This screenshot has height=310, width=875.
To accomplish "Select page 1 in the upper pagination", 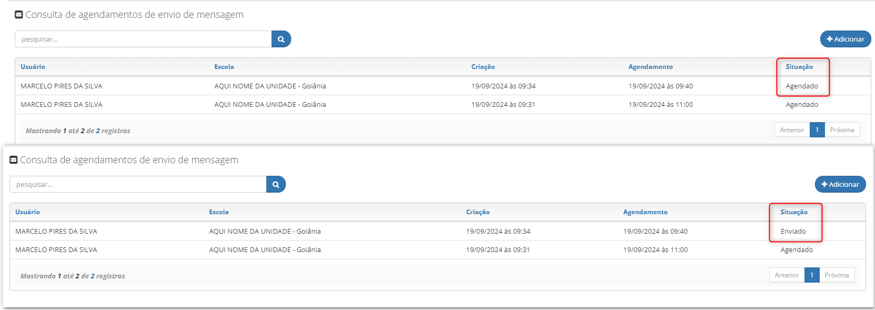I will [x=817, y=130].
